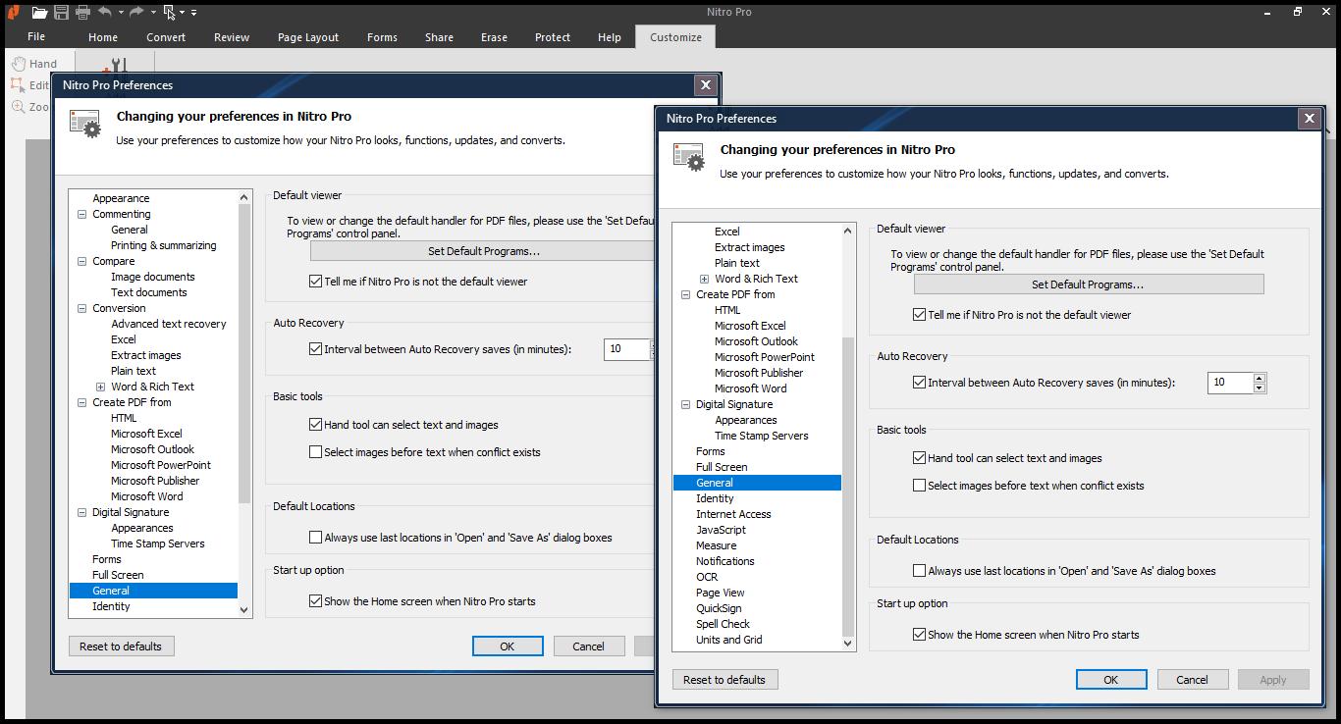Open the Select tool dropdown arrow

tap(183, 13)
